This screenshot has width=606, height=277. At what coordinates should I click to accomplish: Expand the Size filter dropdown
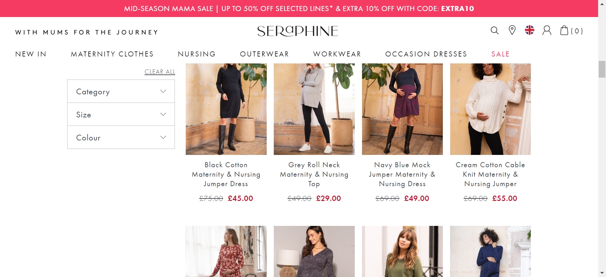121,115
